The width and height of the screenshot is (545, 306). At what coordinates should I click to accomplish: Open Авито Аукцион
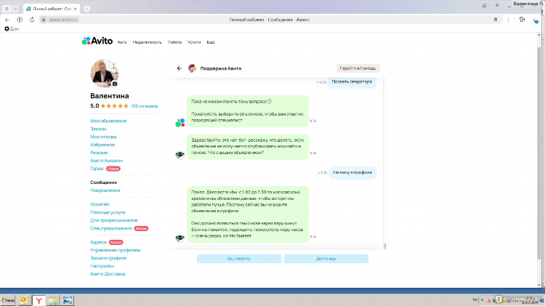[106, 161]
